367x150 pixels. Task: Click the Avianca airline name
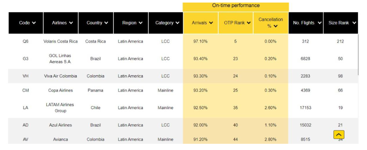61,139
